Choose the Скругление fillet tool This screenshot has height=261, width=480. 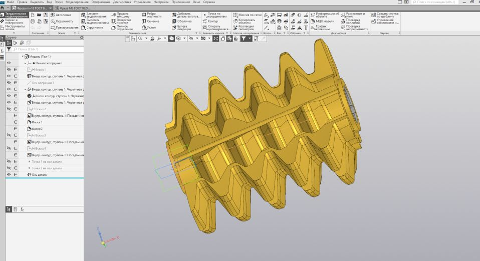coord(92,28)
